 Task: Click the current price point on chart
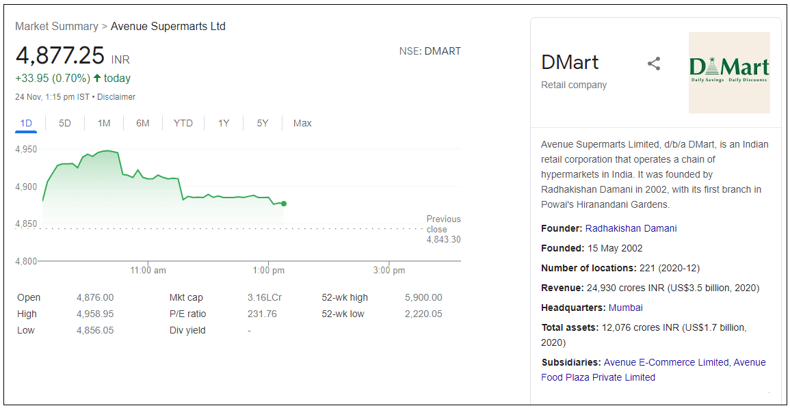[x=284, y=204]
